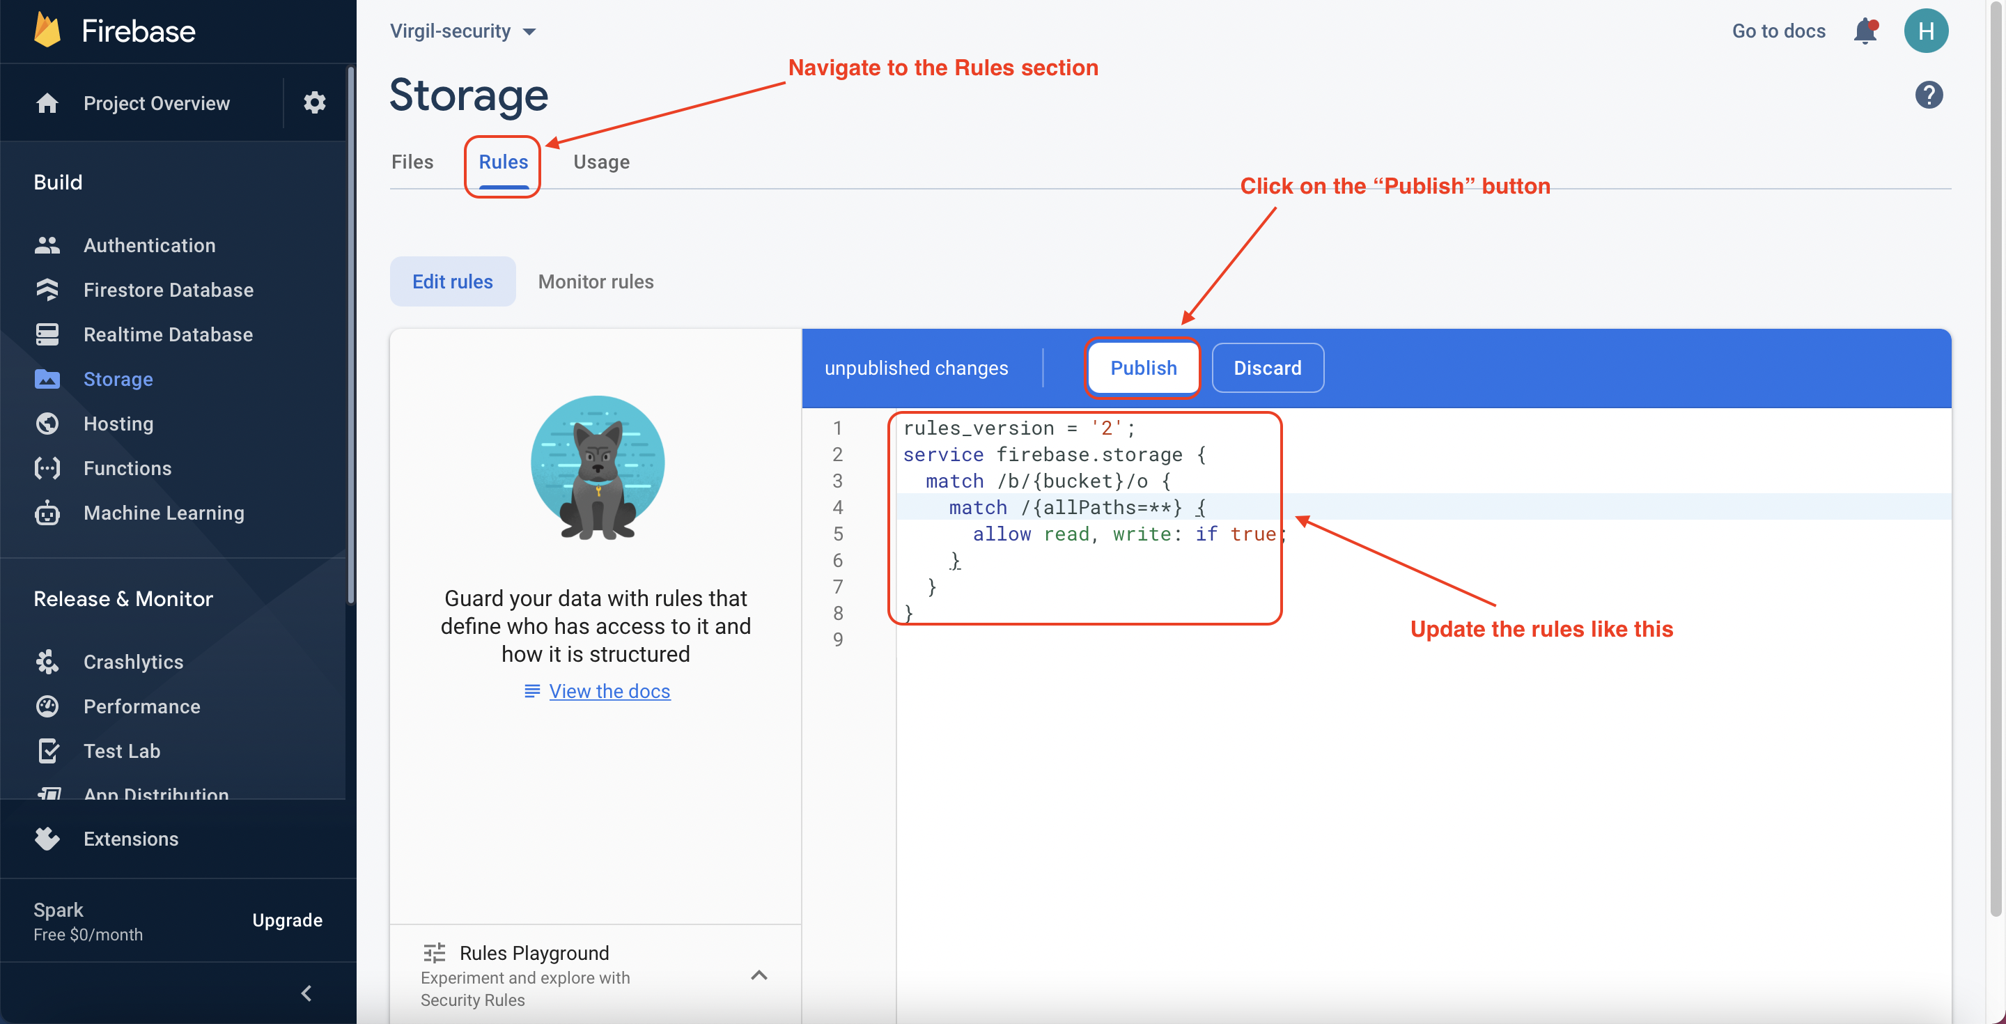Click the Performance gauge icon
The width and height of the screenshot is (2006, 1024).
(x=47, y=706)
